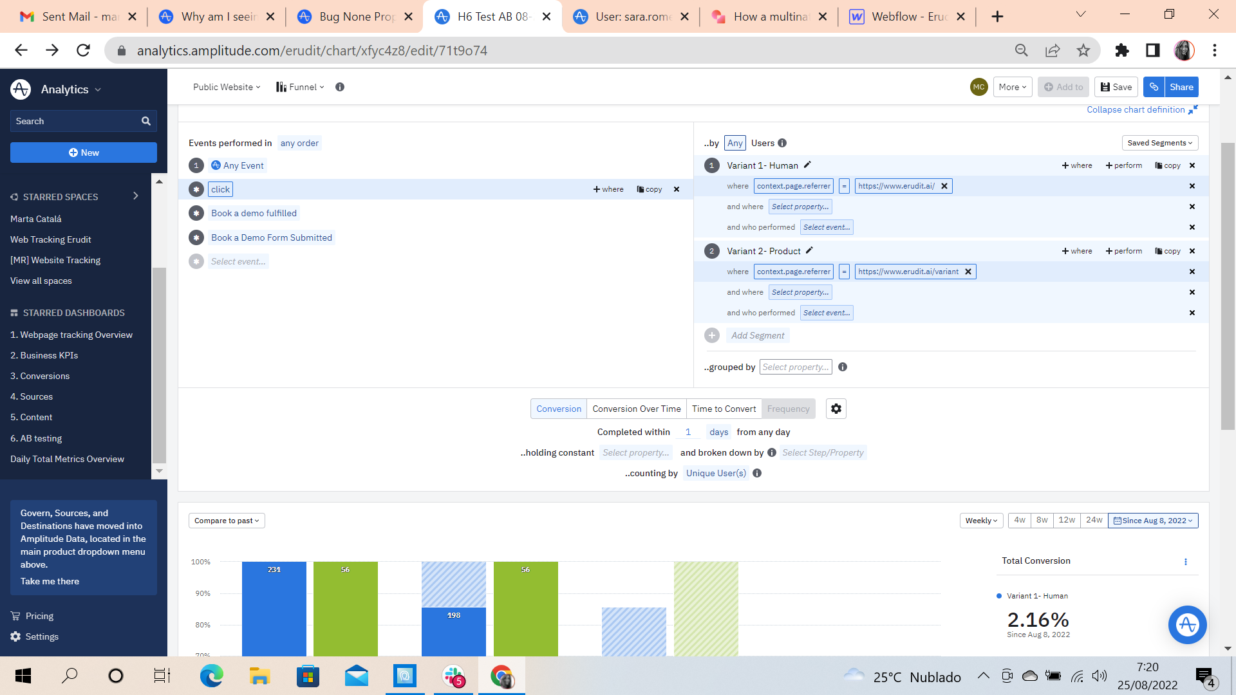Open the Amplitude help chat bubble
This screenshot has height=695, width=1236.
(x=1187, y=624)
